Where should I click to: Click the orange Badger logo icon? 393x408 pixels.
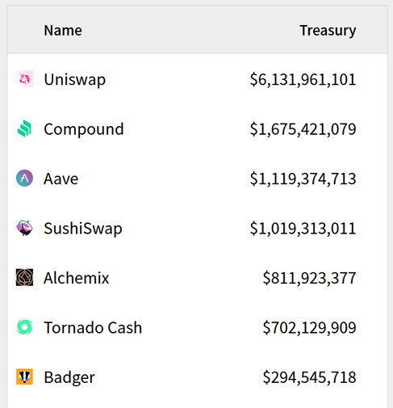pos(24,376)
